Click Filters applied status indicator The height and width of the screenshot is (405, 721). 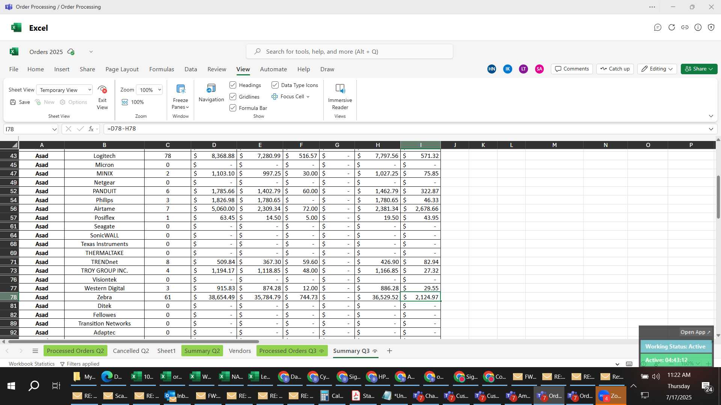(80, 364)
